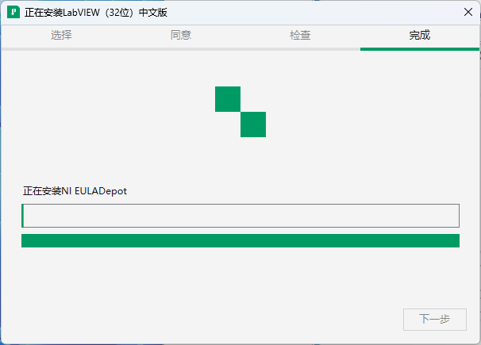Select the active 完成 step tab

(x=420, y=35)
